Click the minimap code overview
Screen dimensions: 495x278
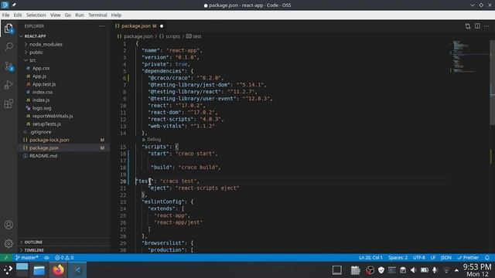(469, 56)
